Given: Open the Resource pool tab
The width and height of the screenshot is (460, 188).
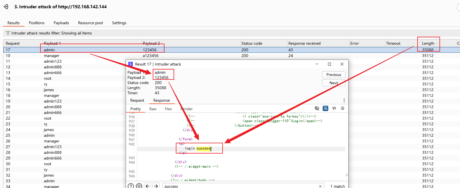Looking at the screenshot, I should point(90,23).
